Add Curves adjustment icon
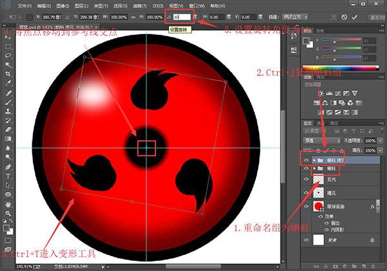Image resolution: width=387 pixels, height=271 pixels. (x=337, y=93)
